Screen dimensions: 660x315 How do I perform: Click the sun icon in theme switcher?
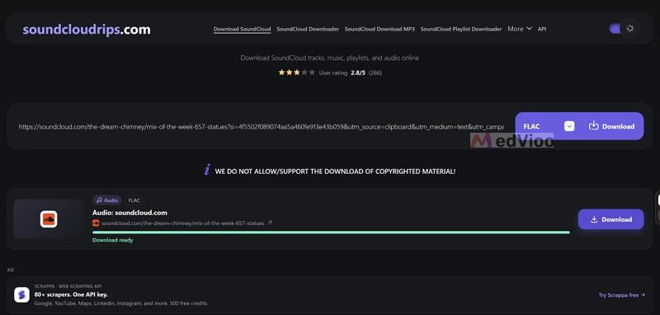[x=629, y=29]
